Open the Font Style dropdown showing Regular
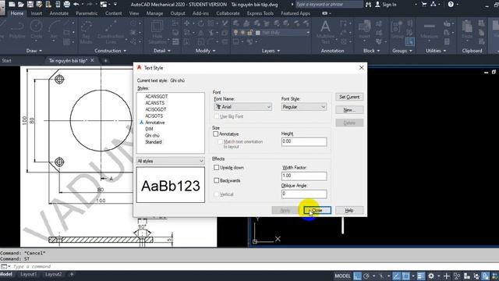 point(304,107)
